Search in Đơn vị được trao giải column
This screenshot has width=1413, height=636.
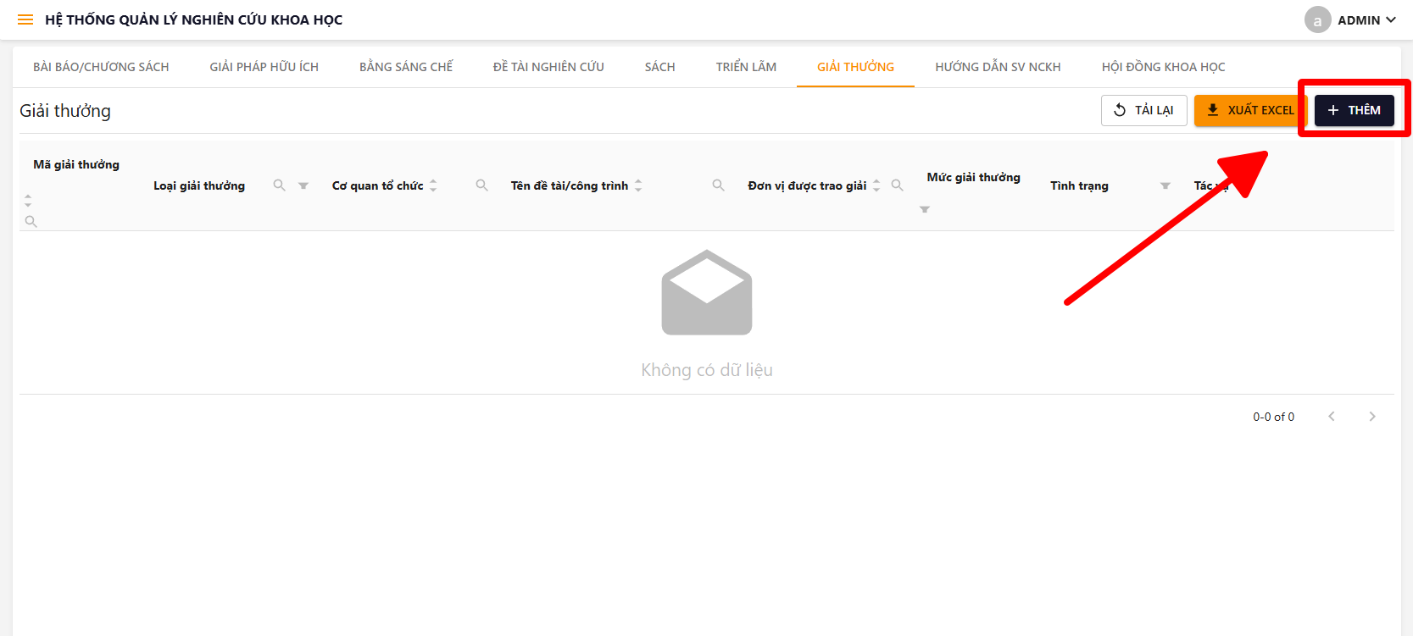pos(897,185)
